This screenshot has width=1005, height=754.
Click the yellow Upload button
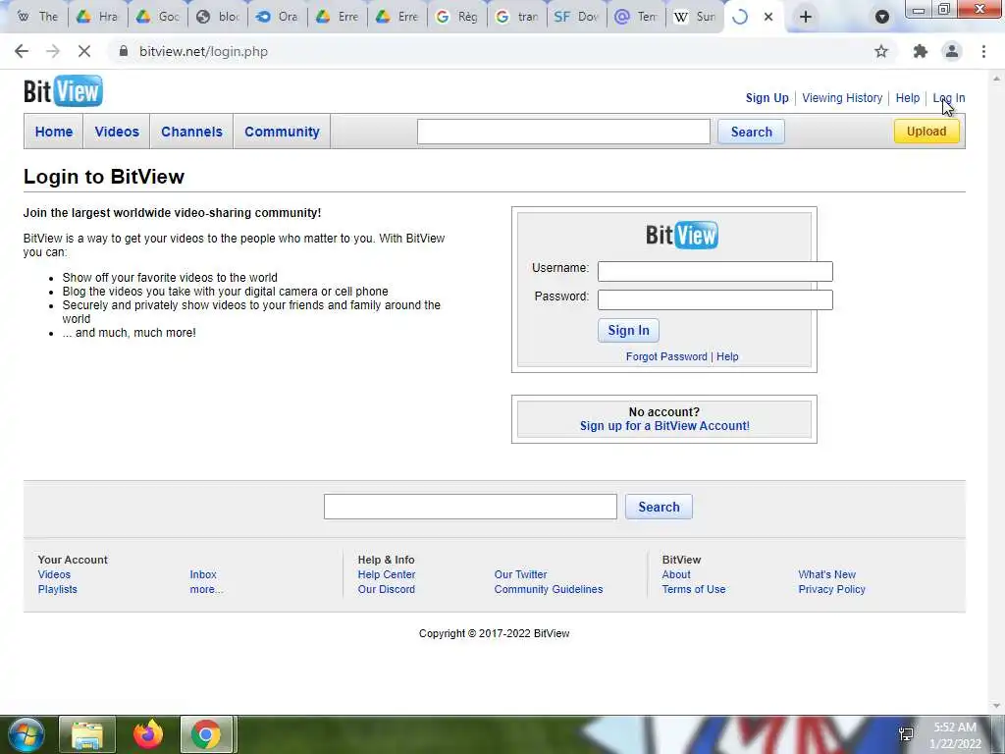[x=926, y=132]
